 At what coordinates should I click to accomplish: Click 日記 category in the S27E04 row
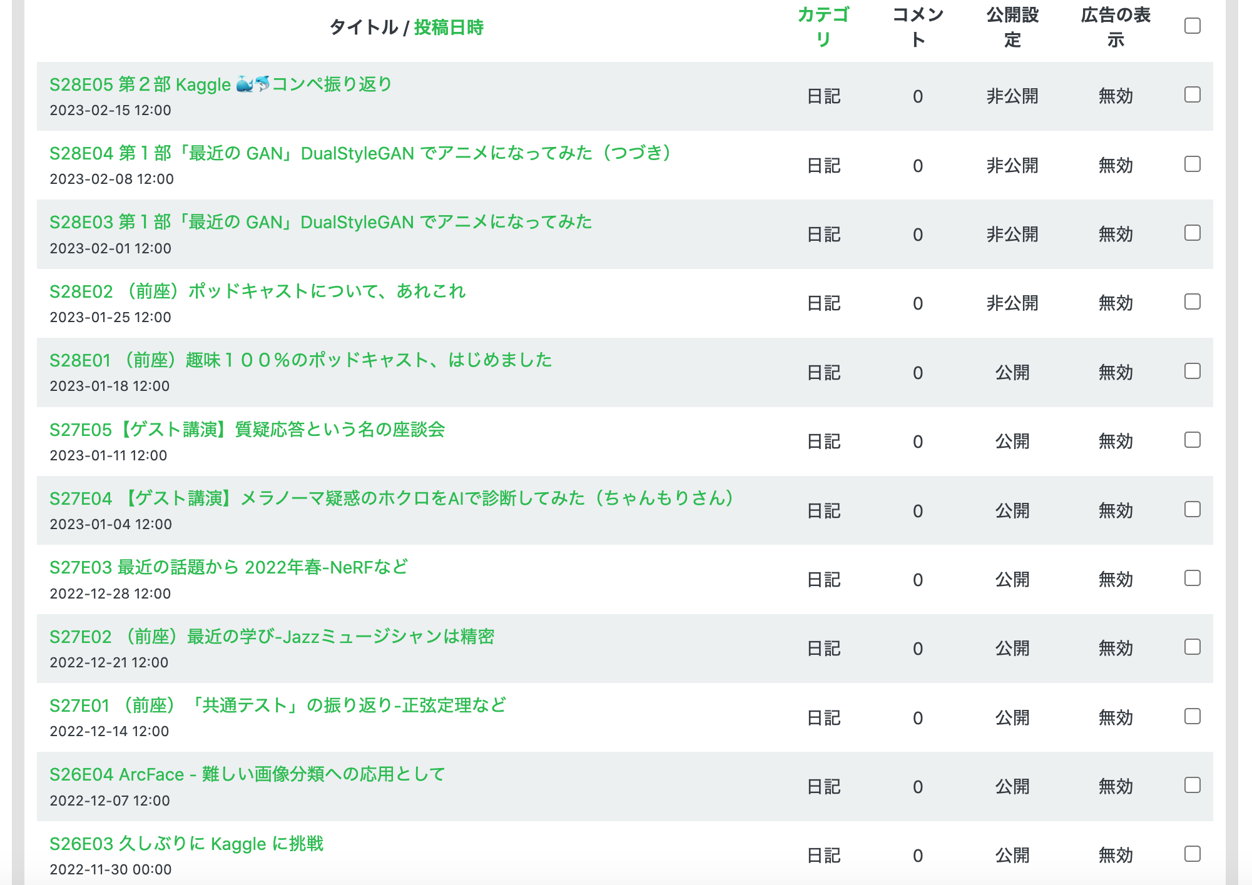click(823, 511)
